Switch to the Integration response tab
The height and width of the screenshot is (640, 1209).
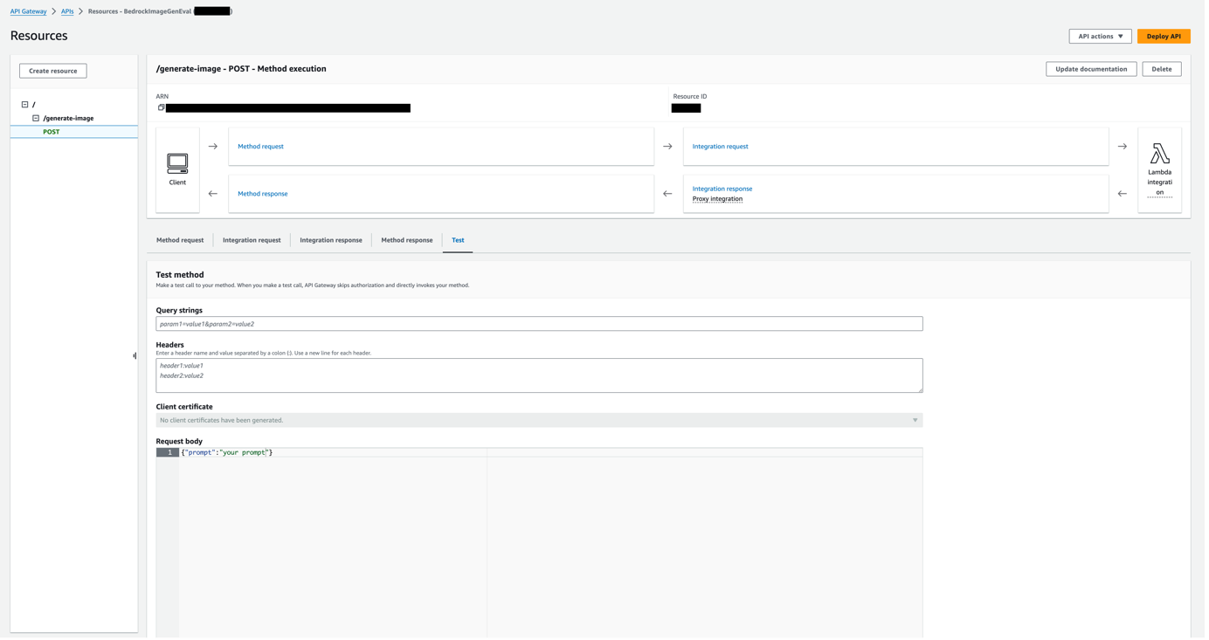coord(330,239)
